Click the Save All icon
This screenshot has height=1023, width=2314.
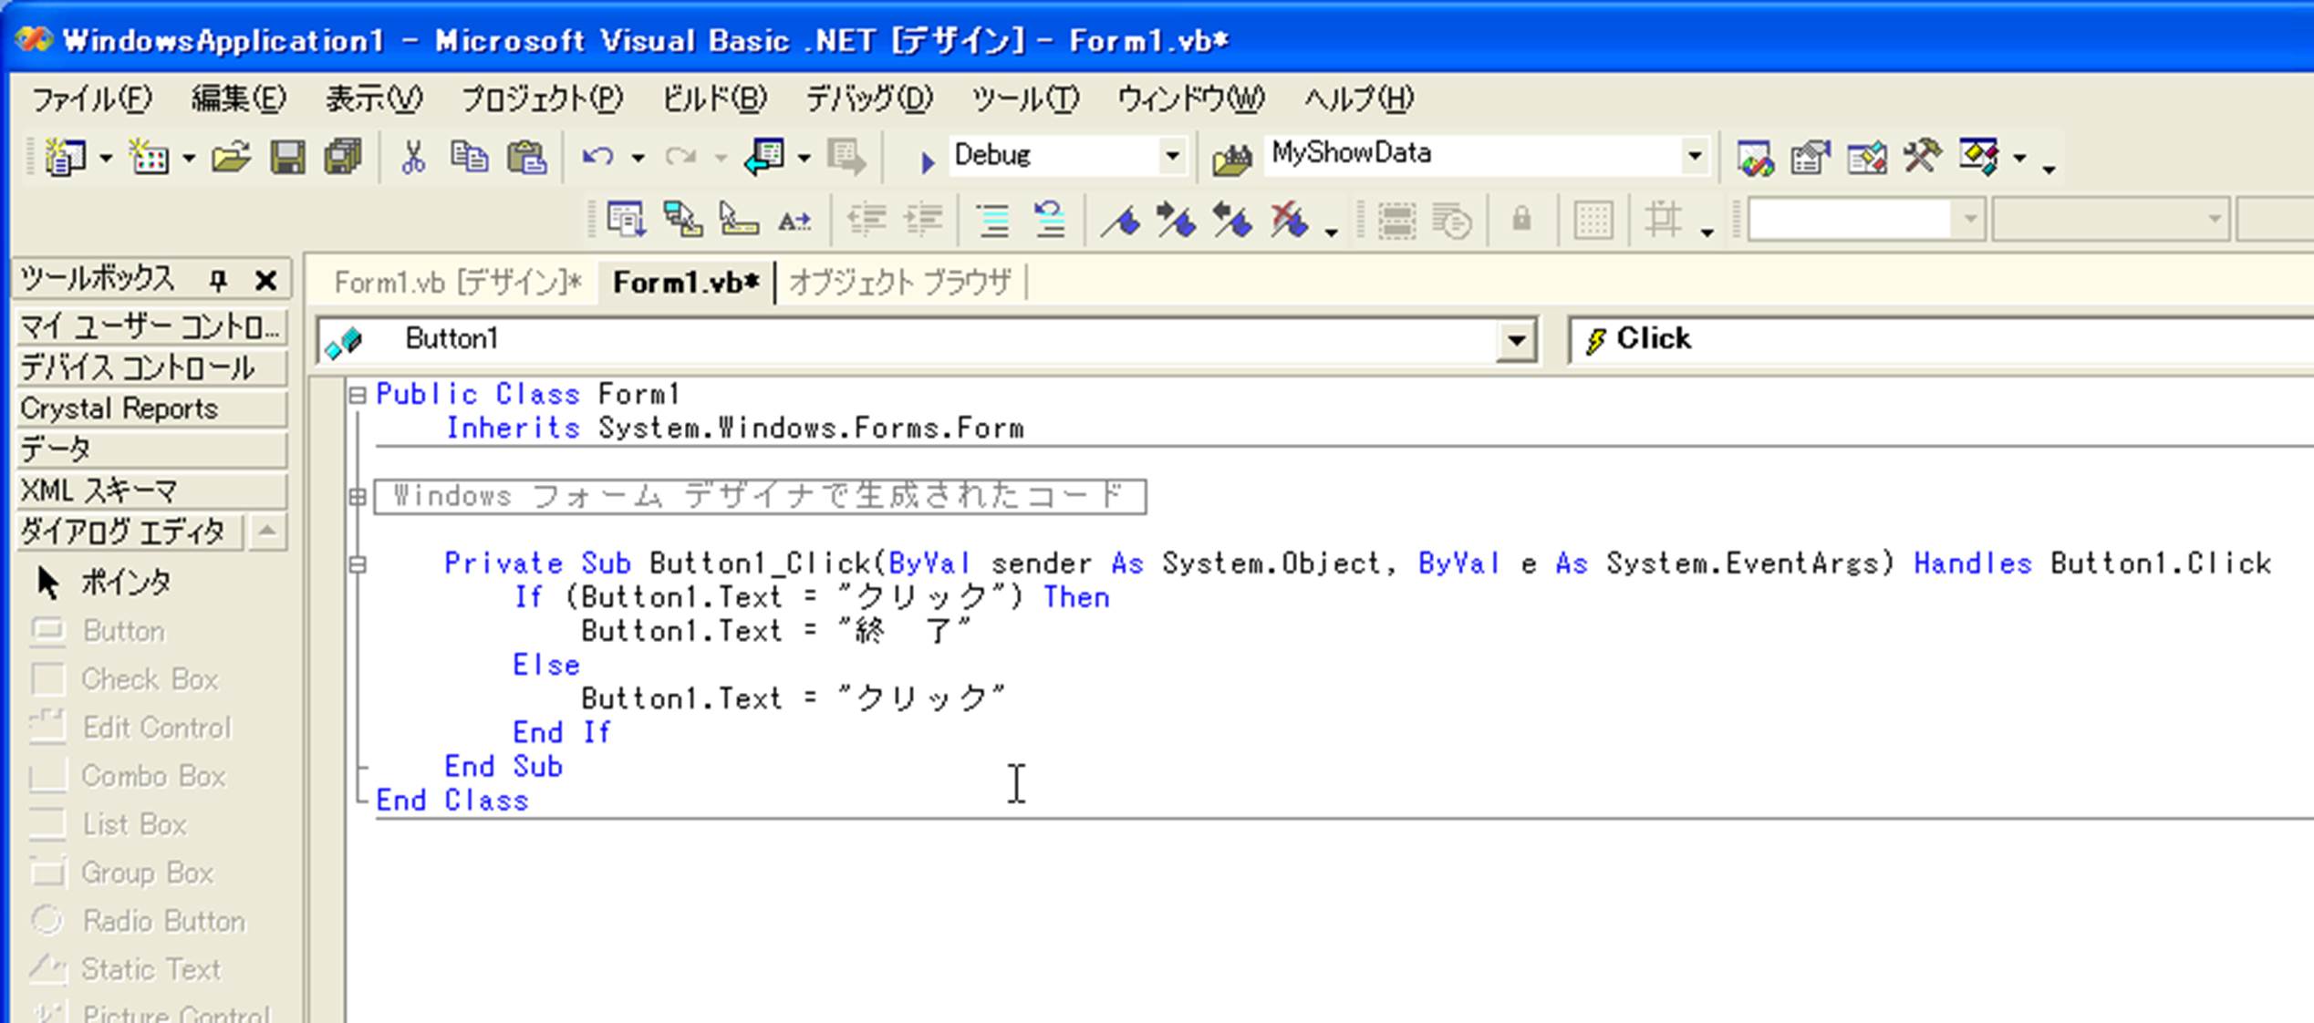343,158
